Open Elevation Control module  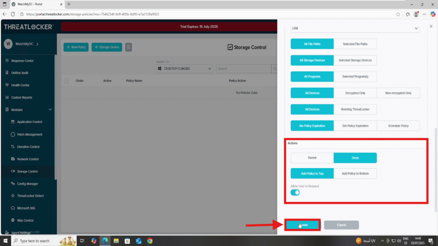point(28,147)
